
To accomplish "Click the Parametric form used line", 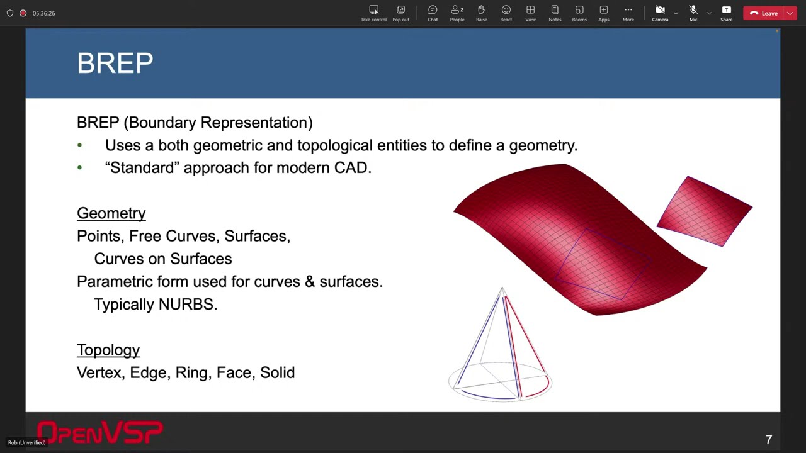I will point(230,281).
